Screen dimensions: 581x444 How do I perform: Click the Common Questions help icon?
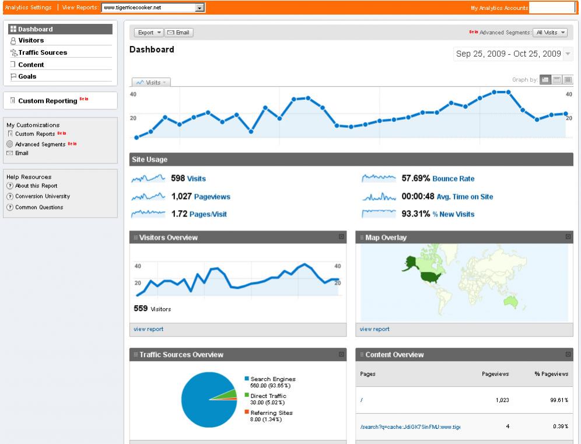pos(10,207)
